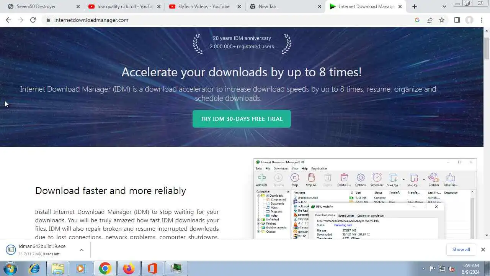Click Show all downloads
The height and width of the screenshot is (276, 490).
tap(461, 250)
